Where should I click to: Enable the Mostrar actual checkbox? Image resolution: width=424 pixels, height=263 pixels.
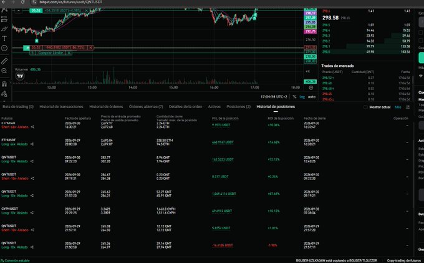[365, 107]
